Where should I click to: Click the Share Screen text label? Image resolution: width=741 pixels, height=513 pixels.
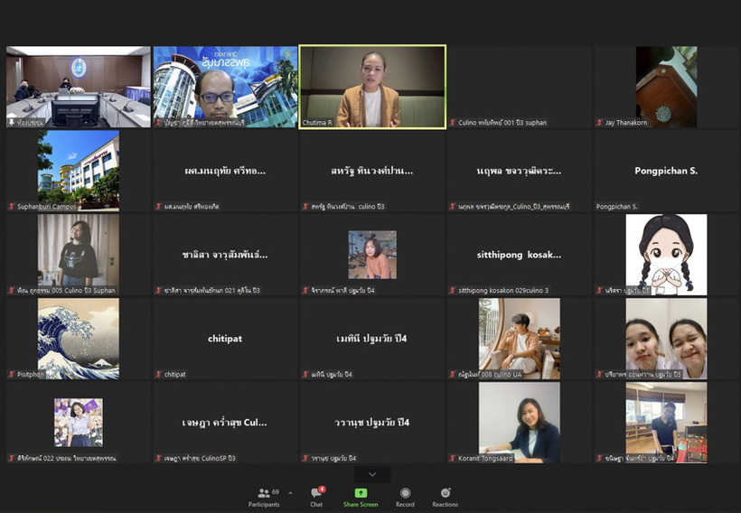tap(361, 505)
